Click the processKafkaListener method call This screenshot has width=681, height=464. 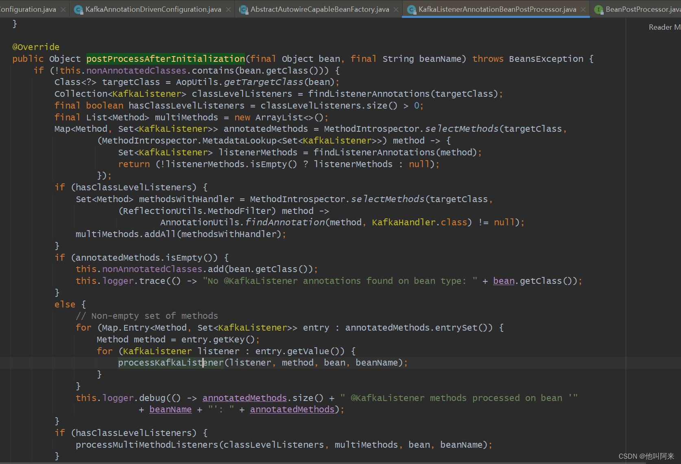[x=171, y=363]
